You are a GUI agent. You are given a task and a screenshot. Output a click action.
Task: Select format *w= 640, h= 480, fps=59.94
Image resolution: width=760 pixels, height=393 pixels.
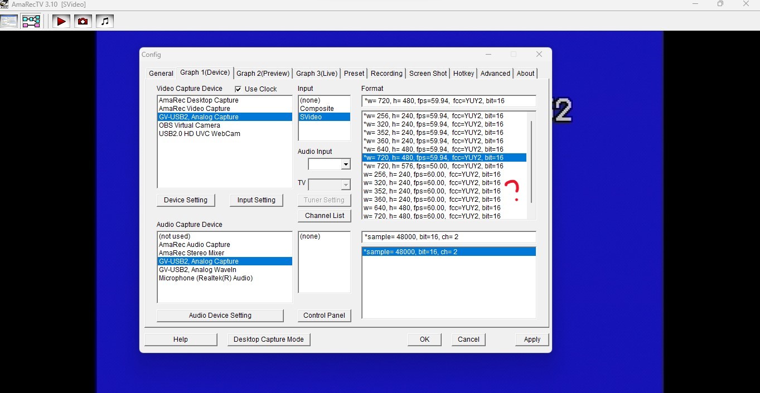444,149
